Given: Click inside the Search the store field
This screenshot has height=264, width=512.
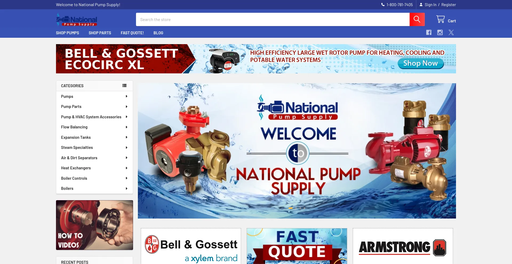Looking at the screenshot, I should [267, 19].
